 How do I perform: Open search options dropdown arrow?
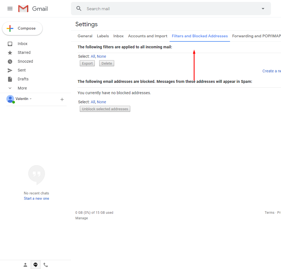tap(263, 9)
